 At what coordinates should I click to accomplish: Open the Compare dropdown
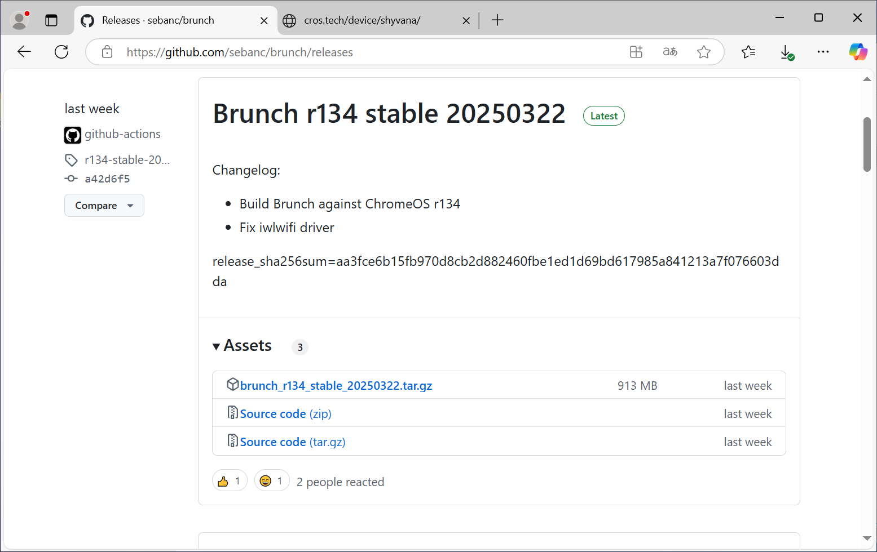click(x=104, y=206)
